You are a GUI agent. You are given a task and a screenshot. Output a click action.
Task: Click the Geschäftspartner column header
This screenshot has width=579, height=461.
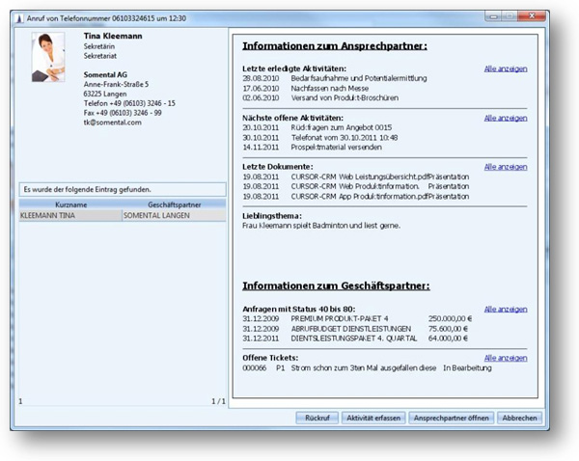pyautogui.click(x=173, y=205)
